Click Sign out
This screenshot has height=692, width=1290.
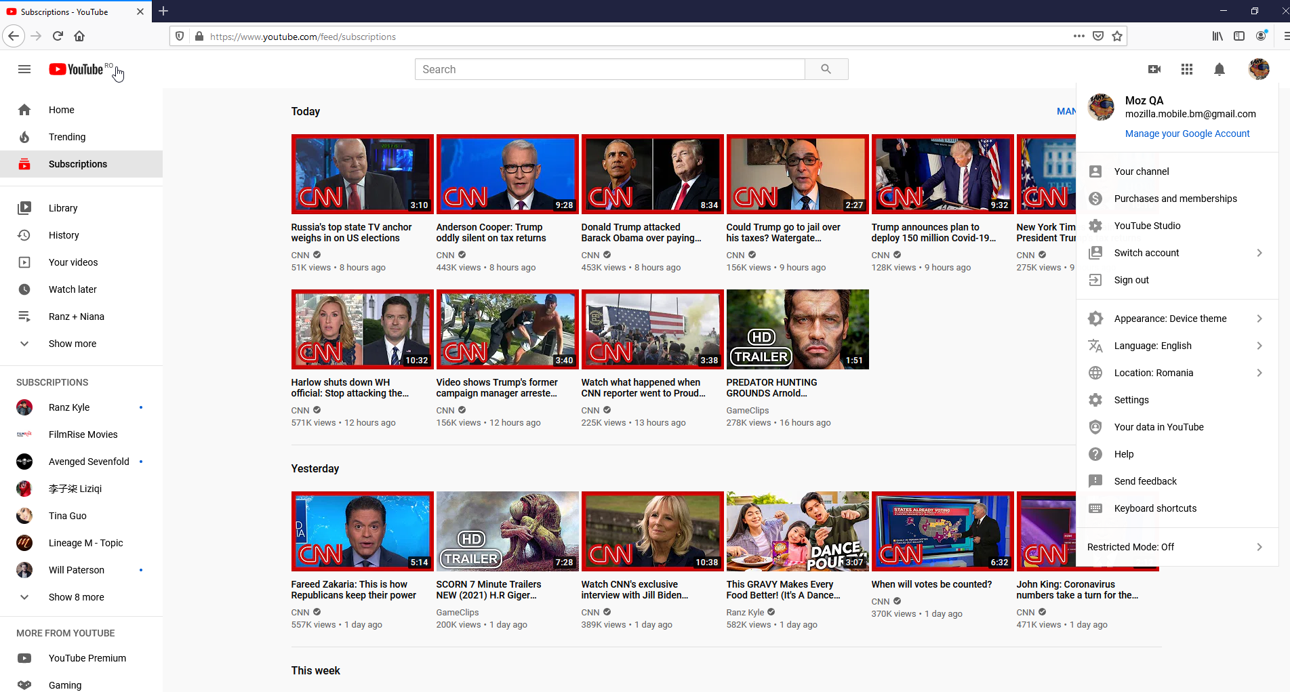pos(1177,280)
